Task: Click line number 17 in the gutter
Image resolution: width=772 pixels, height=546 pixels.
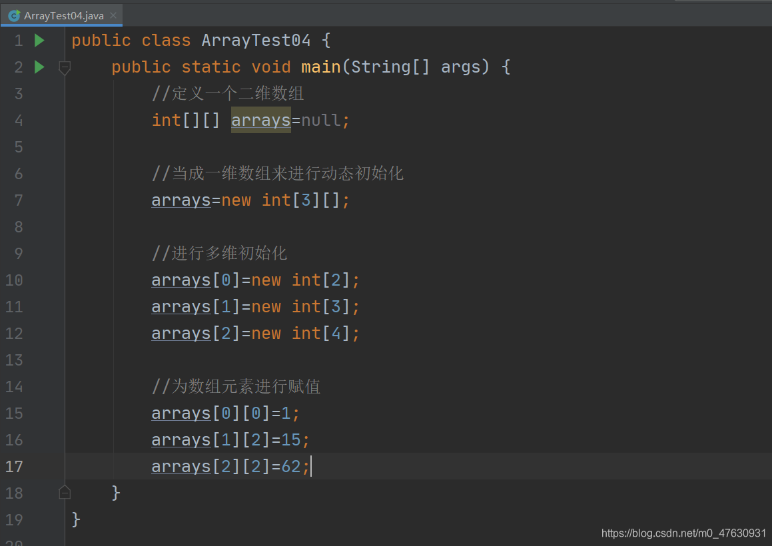Action: [x=14, y=466]
